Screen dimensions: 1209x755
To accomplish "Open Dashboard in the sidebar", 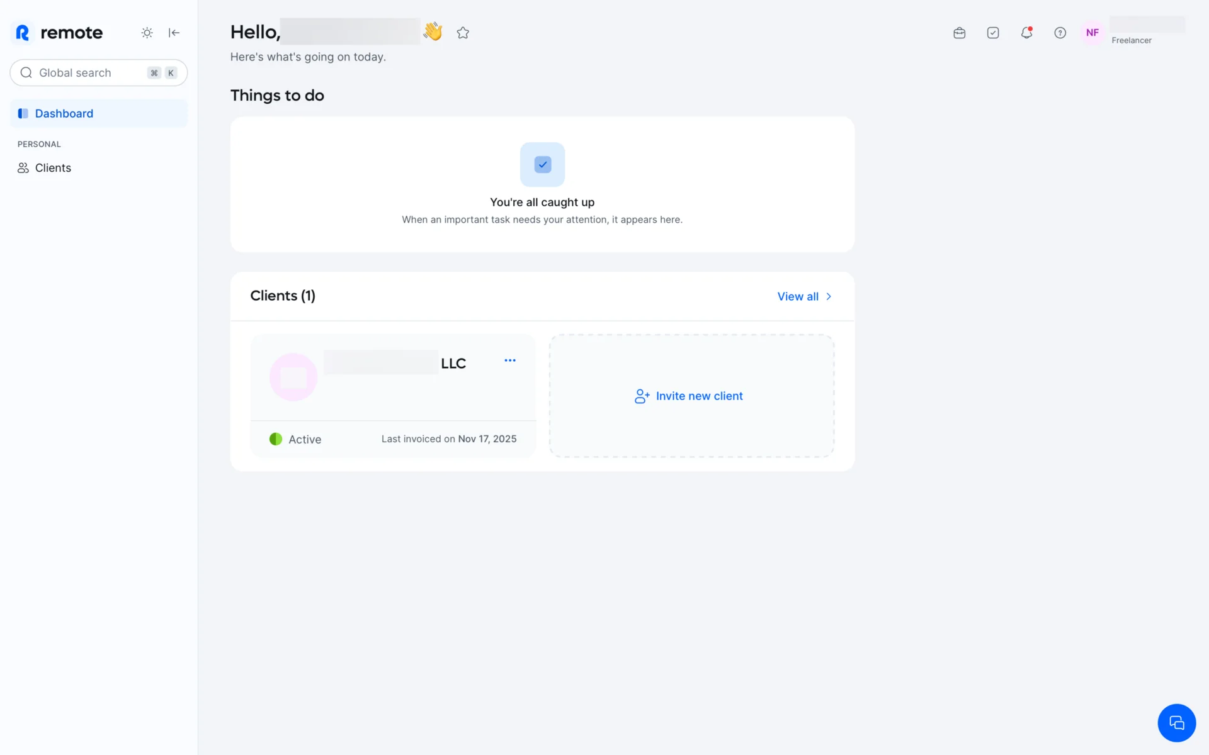I will click(x=64, y=113).
